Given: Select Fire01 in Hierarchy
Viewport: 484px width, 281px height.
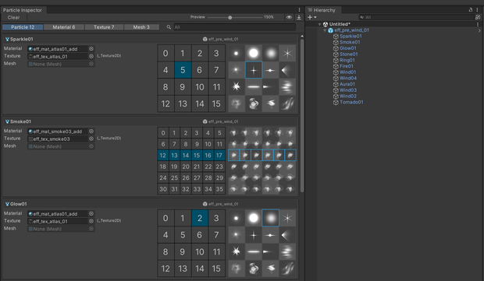Looking at the screenshot, I should pyautogui.click(x=347, y=66).
